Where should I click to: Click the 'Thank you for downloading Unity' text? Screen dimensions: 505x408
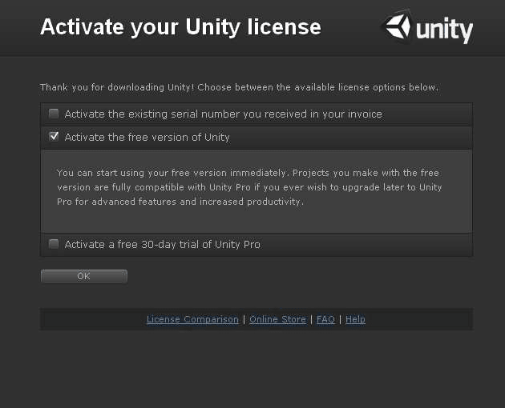239,87
